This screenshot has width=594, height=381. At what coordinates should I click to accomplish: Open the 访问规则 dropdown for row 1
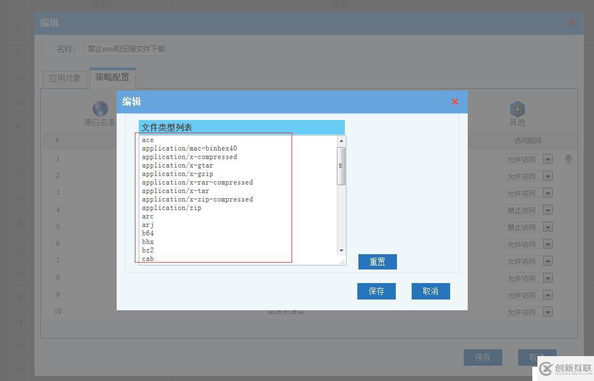pos(547,160)
